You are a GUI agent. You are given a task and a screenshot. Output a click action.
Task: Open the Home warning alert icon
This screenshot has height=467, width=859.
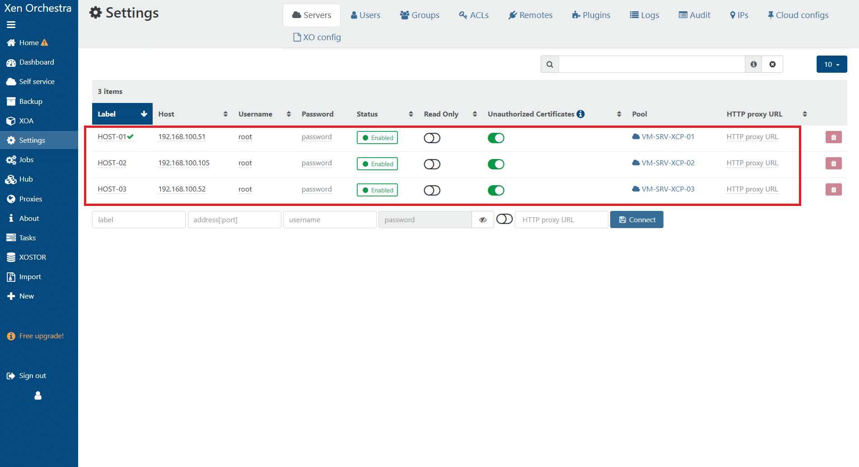pos(44,42)
